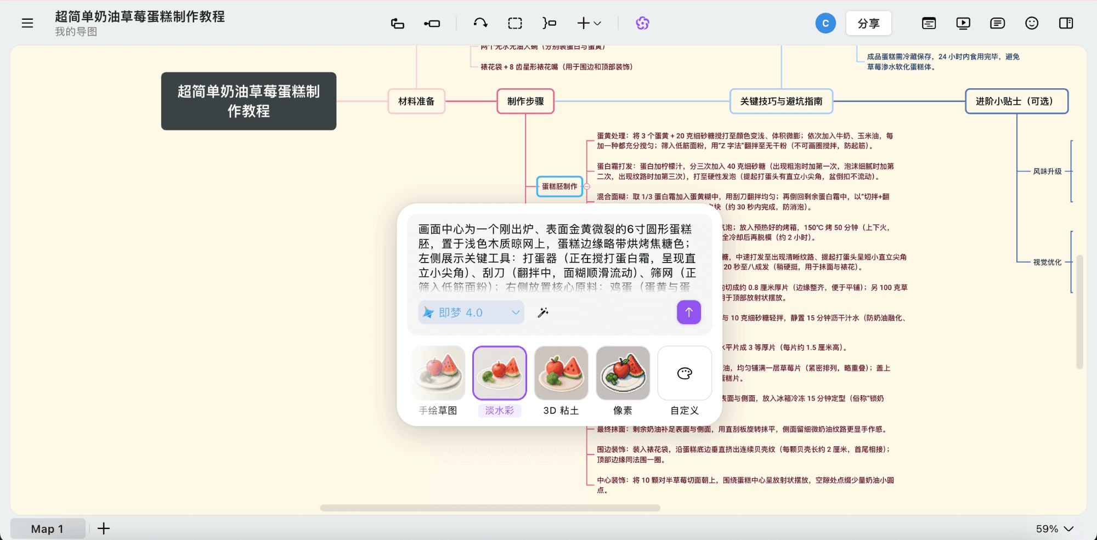Select the 3D 粘土 style thumbnail
Viewport: 1097px width, 540px height.
pos(561,373)
